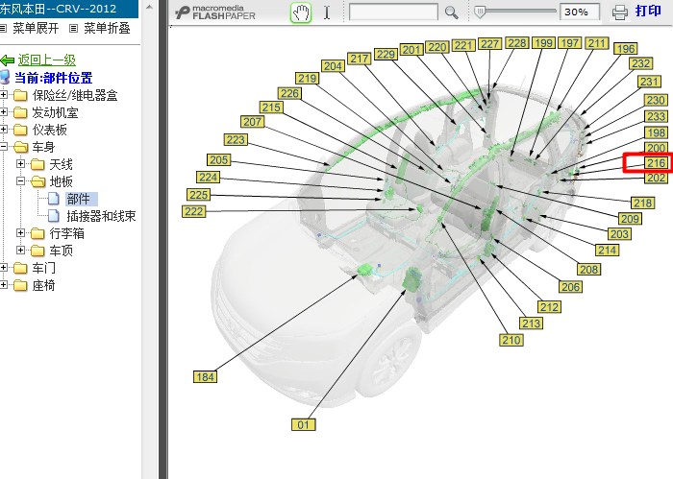The width and height of the screenshot is (673, 479).
Task: Click component label 203
Action: (x=619, y=234)
